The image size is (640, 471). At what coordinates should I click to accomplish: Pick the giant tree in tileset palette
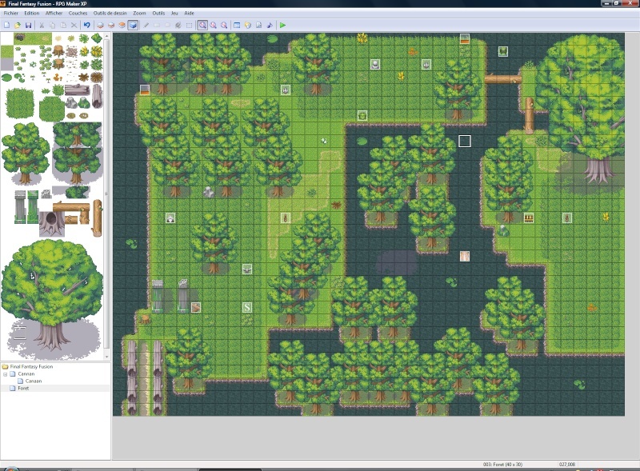coord(52,297)
